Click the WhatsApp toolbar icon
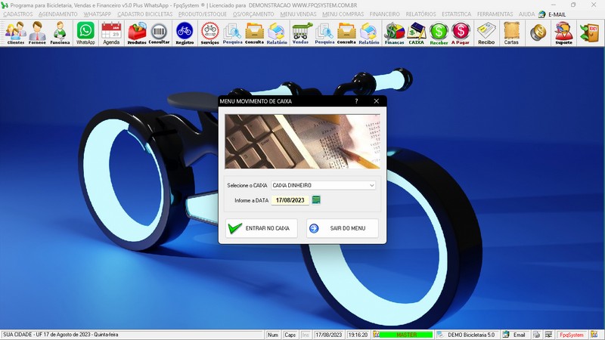The image size is (605, 340). point(85,32)
